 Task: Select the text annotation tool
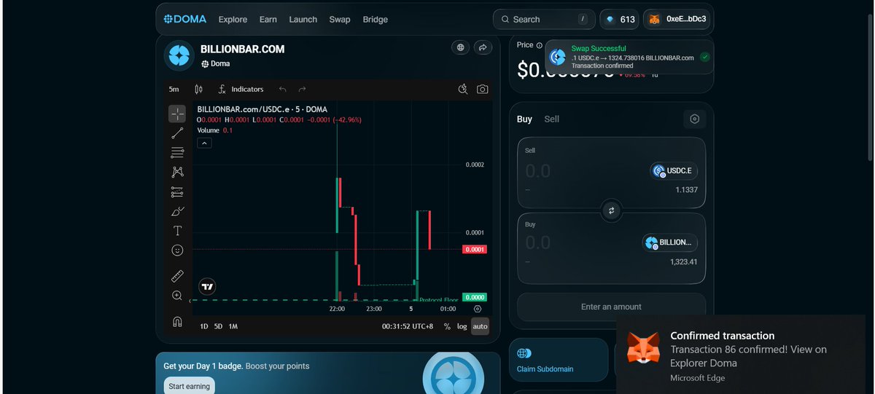(x=177, y=231)
